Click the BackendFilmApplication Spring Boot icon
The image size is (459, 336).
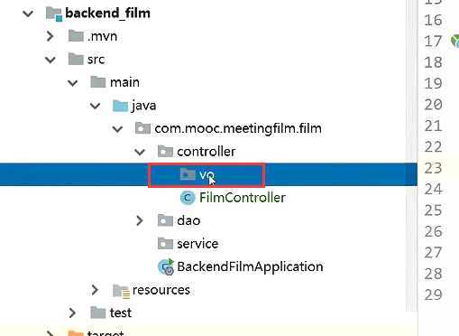point(166,266)
